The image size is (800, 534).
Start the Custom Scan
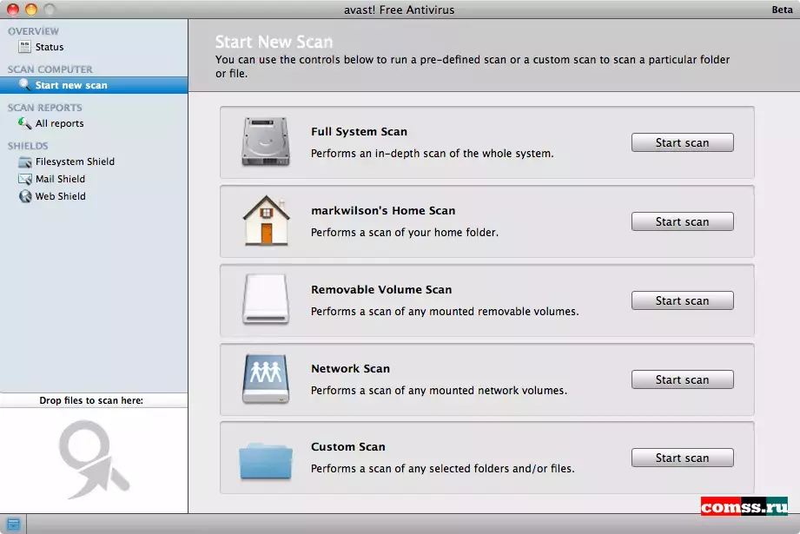click(x=682, y=458)
